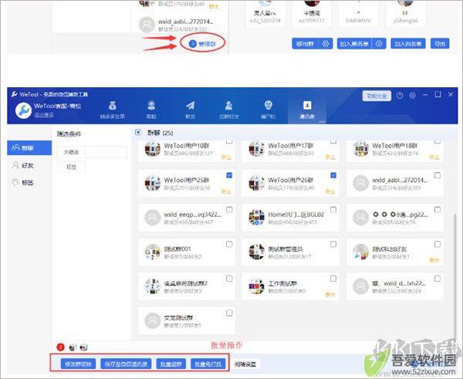The width and height of the screenshot is (463, 379).
Task: Switch to the 通讯录 contacts tab
Action: pyautogui.click(x=307, y=110)
